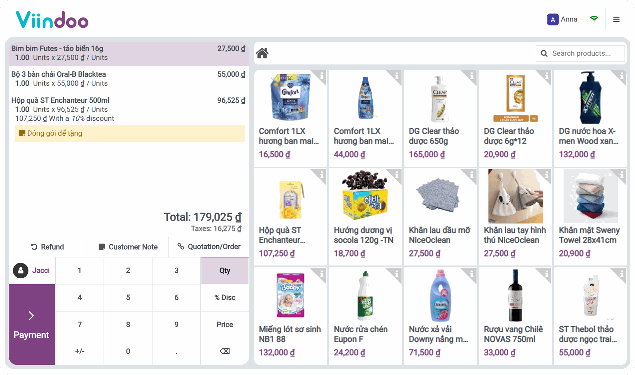
Task: Open info for Comfort 1LX 16,500 product
Action: coord(321,76)
